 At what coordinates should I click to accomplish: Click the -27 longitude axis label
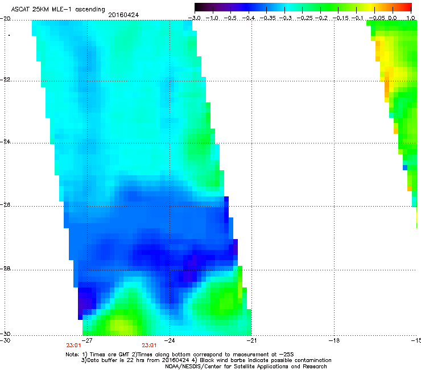[x=87, y=340]
